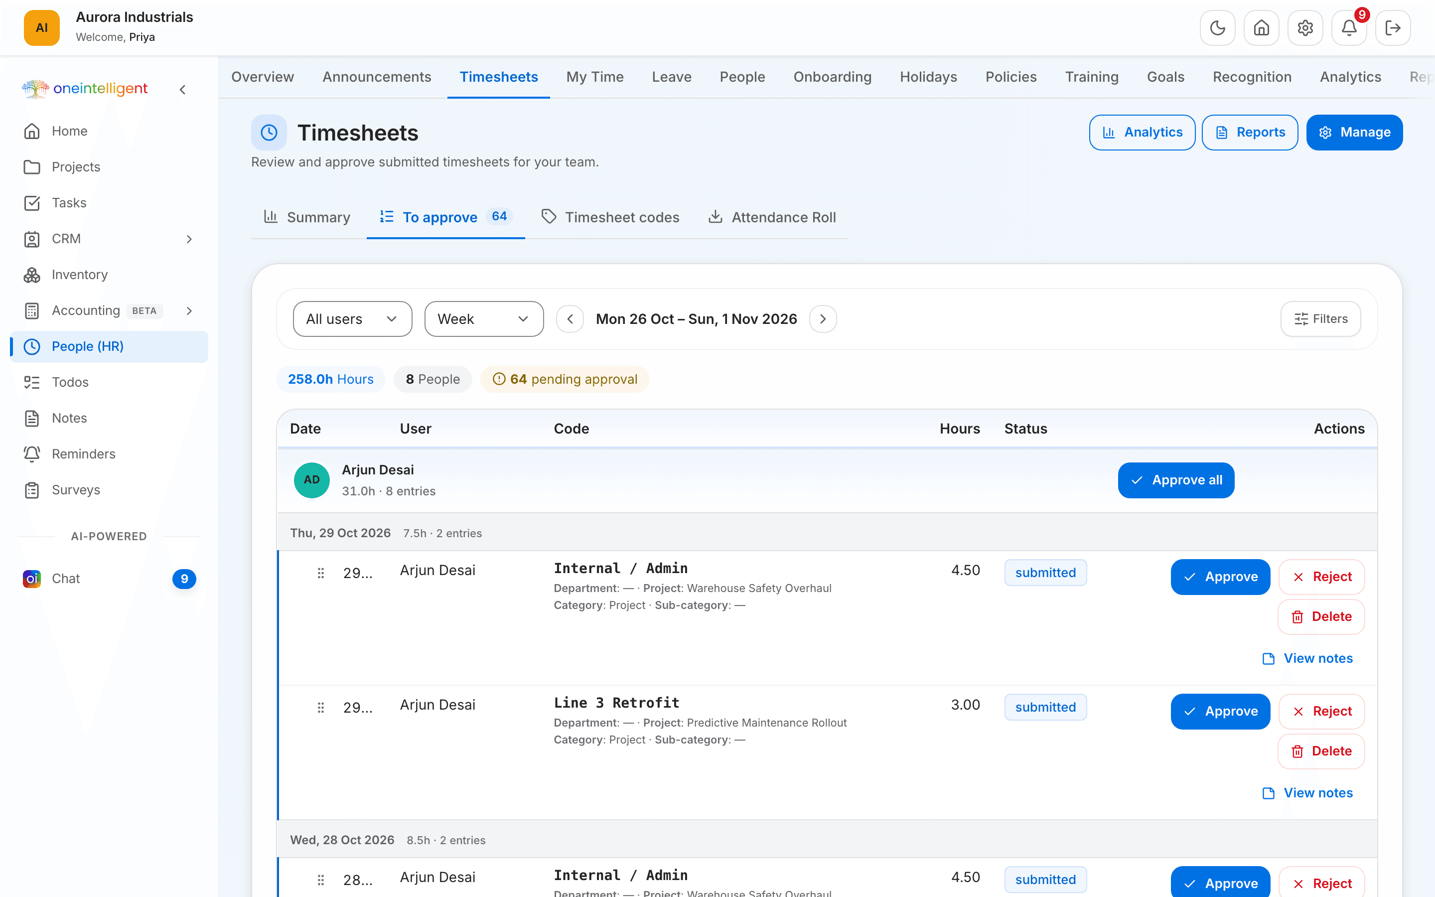Click the Reports button

coord(1250,132)
